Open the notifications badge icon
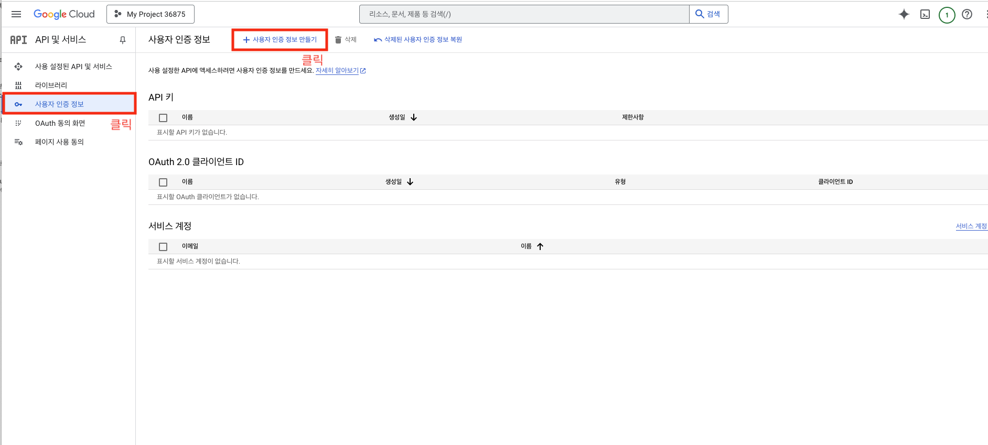This screenshot has height=445, width=988. (x=947, y=15)
